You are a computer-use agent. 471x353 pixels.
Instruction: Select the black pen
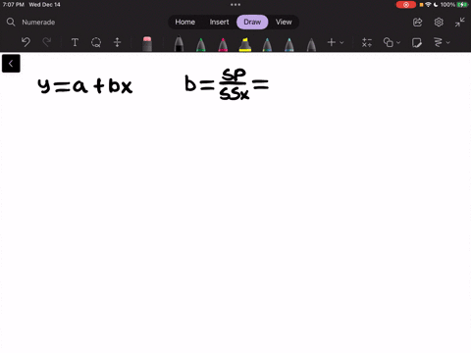179,44
